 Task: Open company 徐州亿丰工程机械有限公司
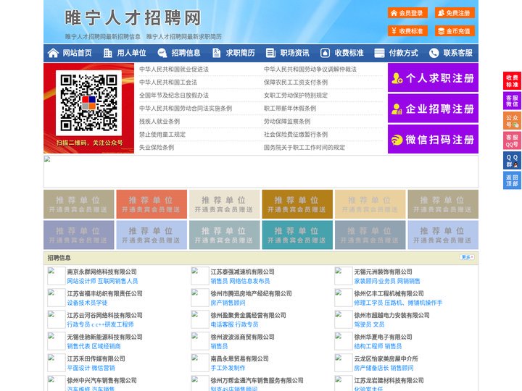[x=389, y=293]
